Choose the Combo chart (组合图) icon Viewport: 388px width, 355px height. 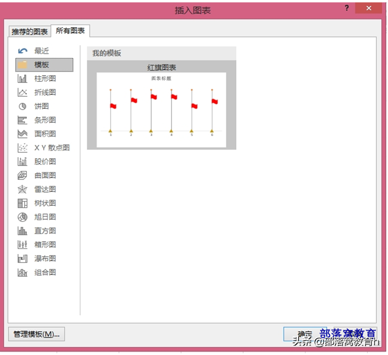22,273
